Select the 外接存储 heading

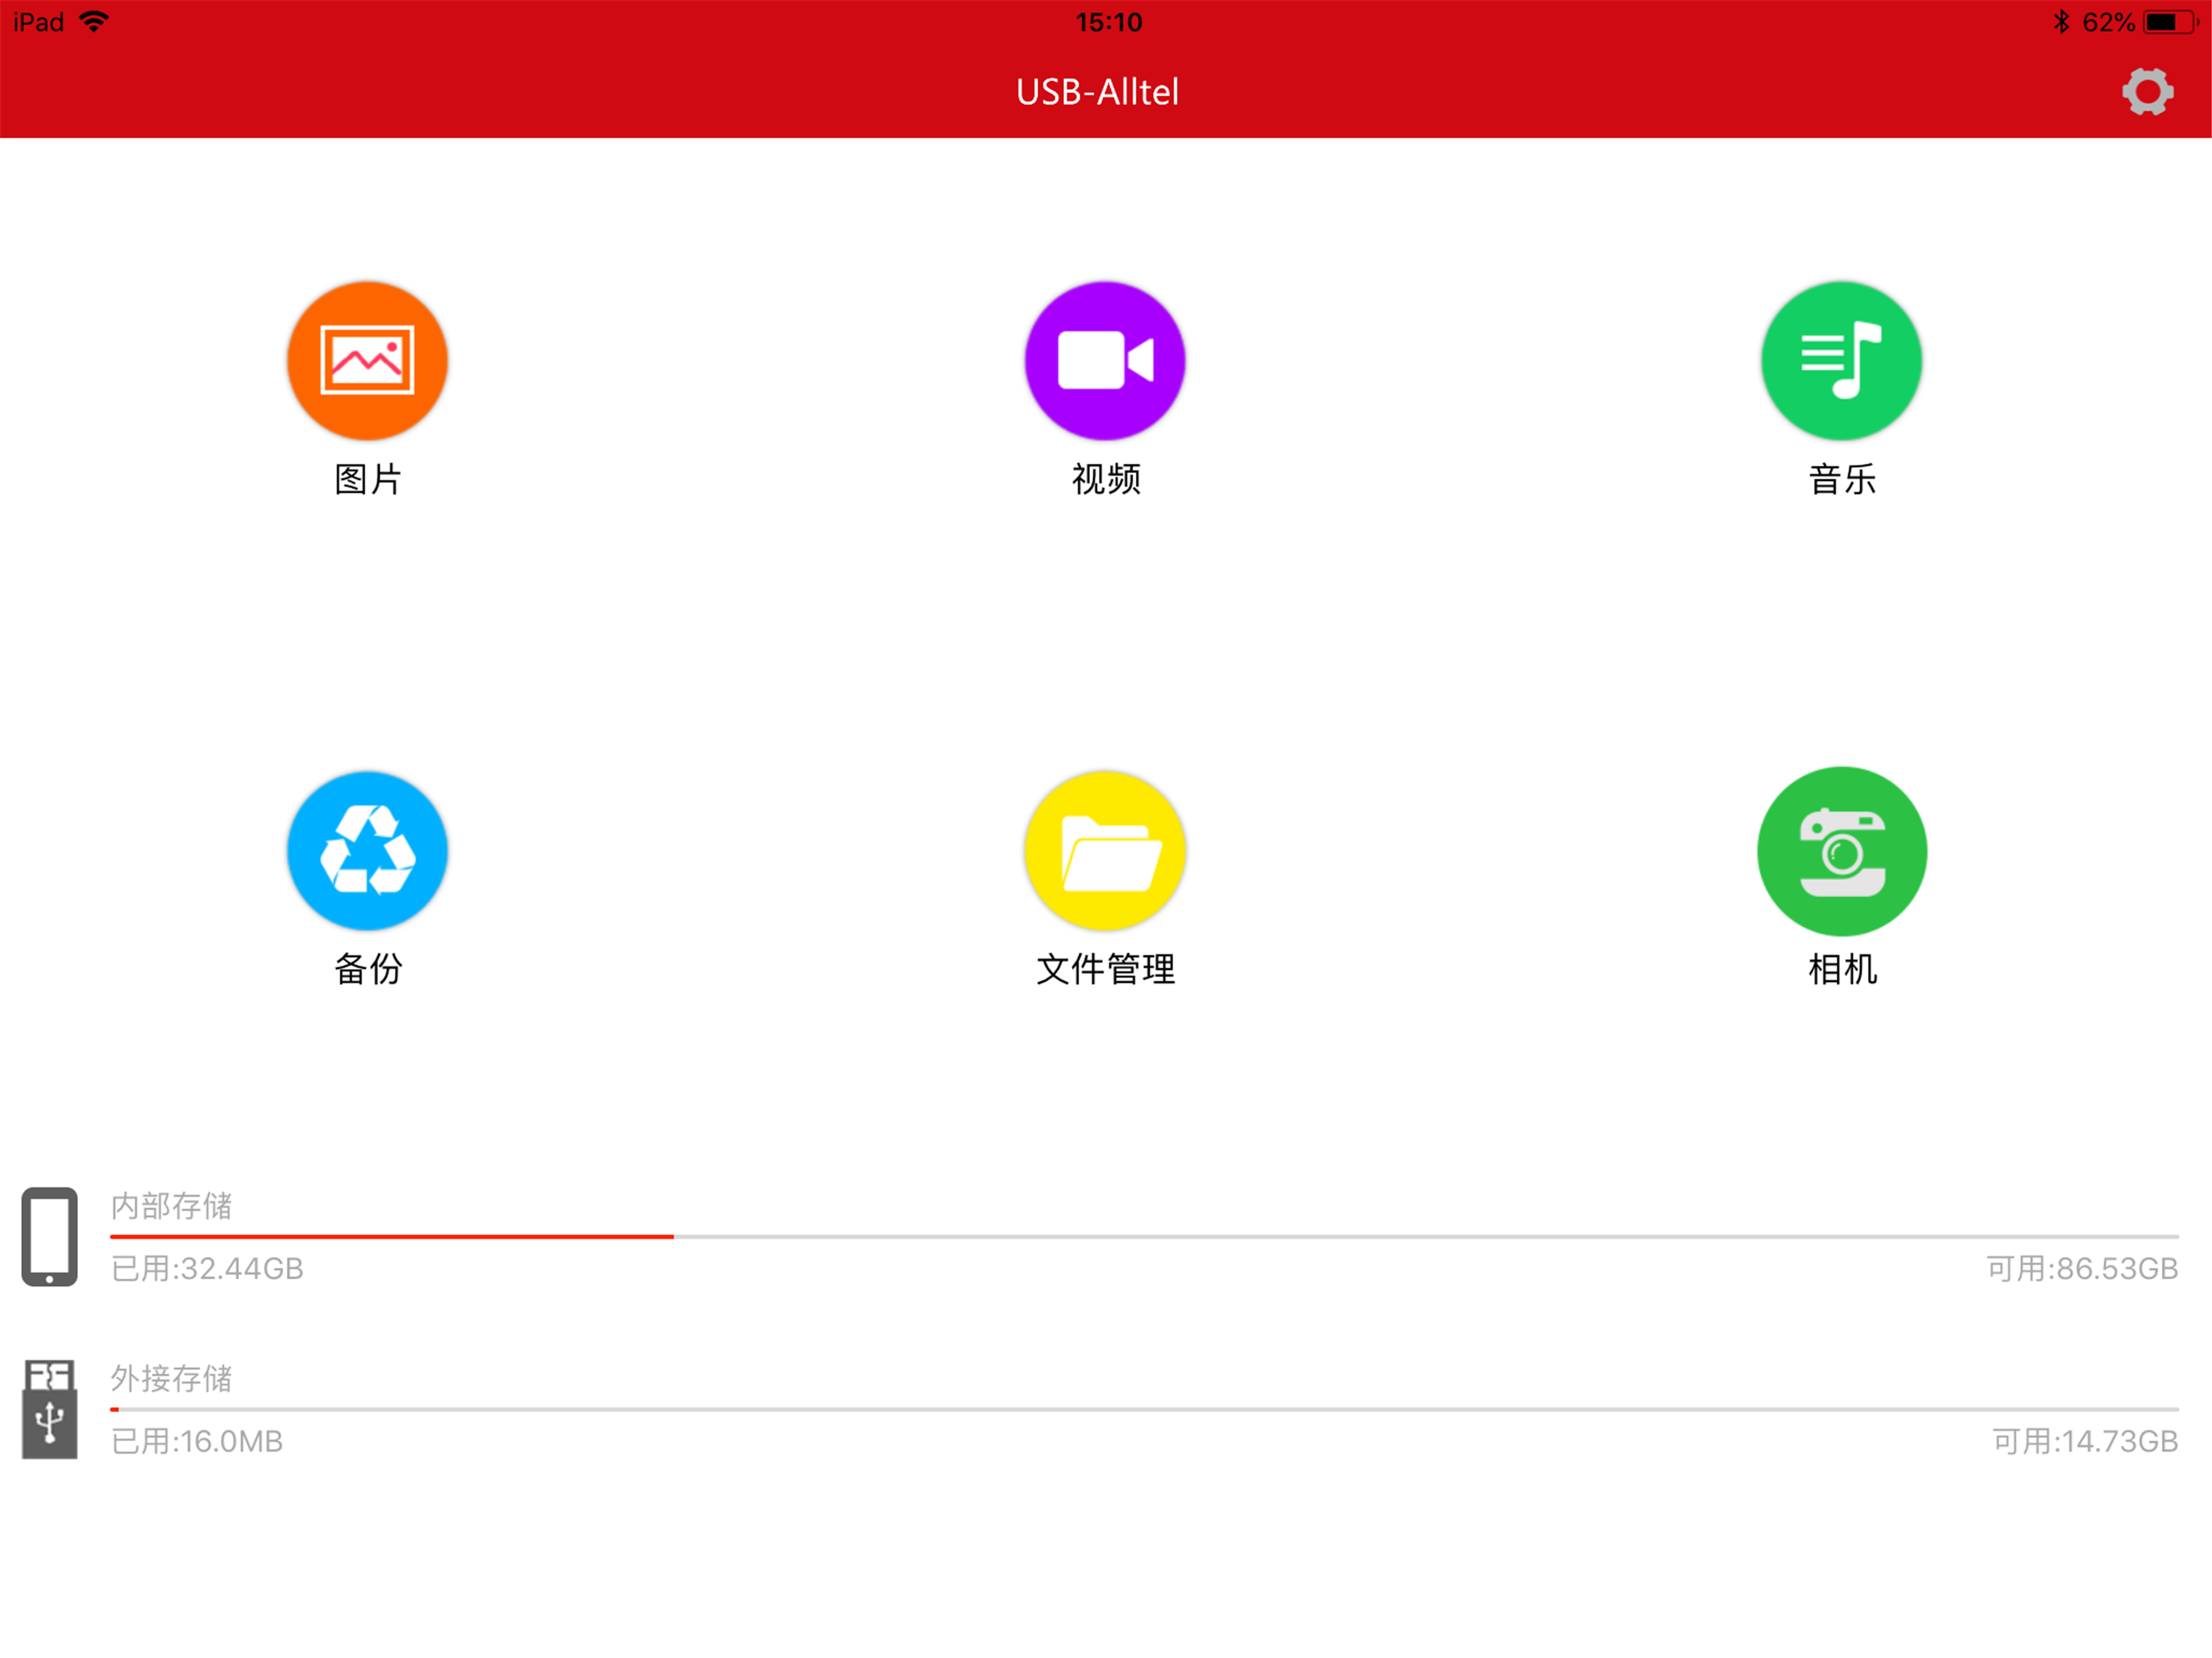point(171,1378)
